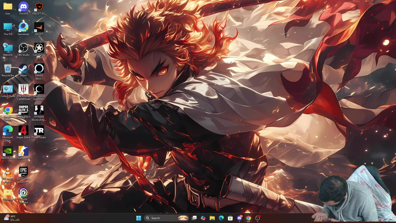Open File Explorer from the taskbar
This screenshot has height=223, width=396.
pos(212,218)
